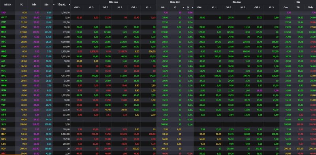The width and height of the screenshot is (316, 155).
Task: Click the Giá 1 header under Bên bán
Action: (x=200, y=7)
